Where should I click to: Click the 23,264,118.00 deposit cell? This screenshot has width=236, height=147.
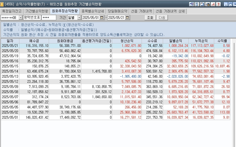tap(34, 82)
